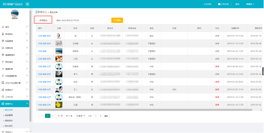Click 编辑 for the 杨丽梅 row
The width and height of the screenshot is (264, 133).
tap(44, 51)
